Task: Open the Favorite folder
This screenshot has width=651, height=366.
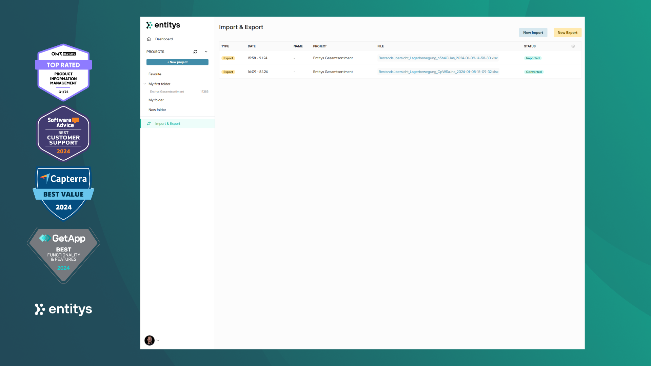Action: [x=155, y=74]
